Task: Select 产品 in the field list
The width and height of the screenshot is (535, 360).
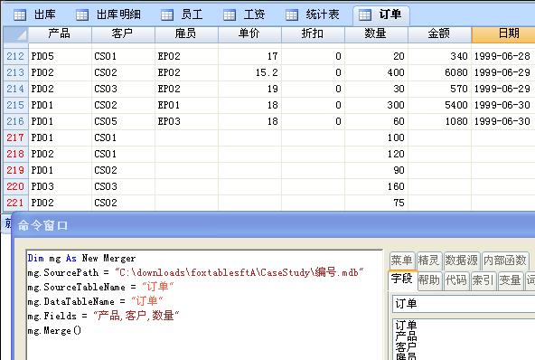Action: [406, 336]
